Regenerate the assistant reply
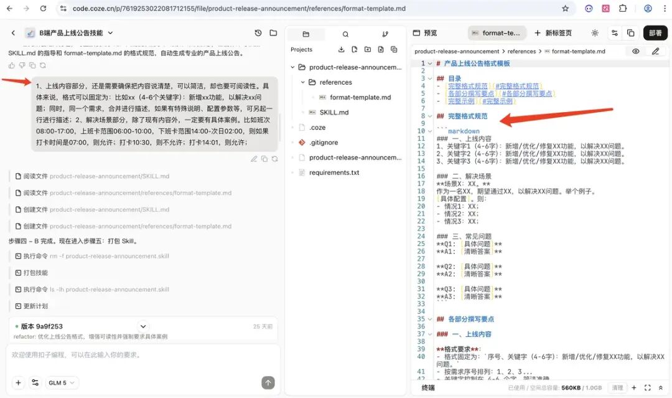Image resolution: width=672 pixels, height=398 pixels. (x=43, y=65)
